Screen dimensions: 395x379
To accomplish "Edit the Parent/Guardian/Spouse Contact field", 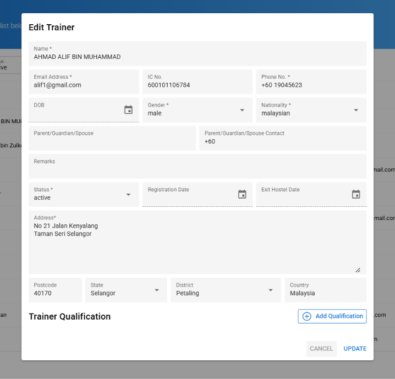I will point(283,138).
